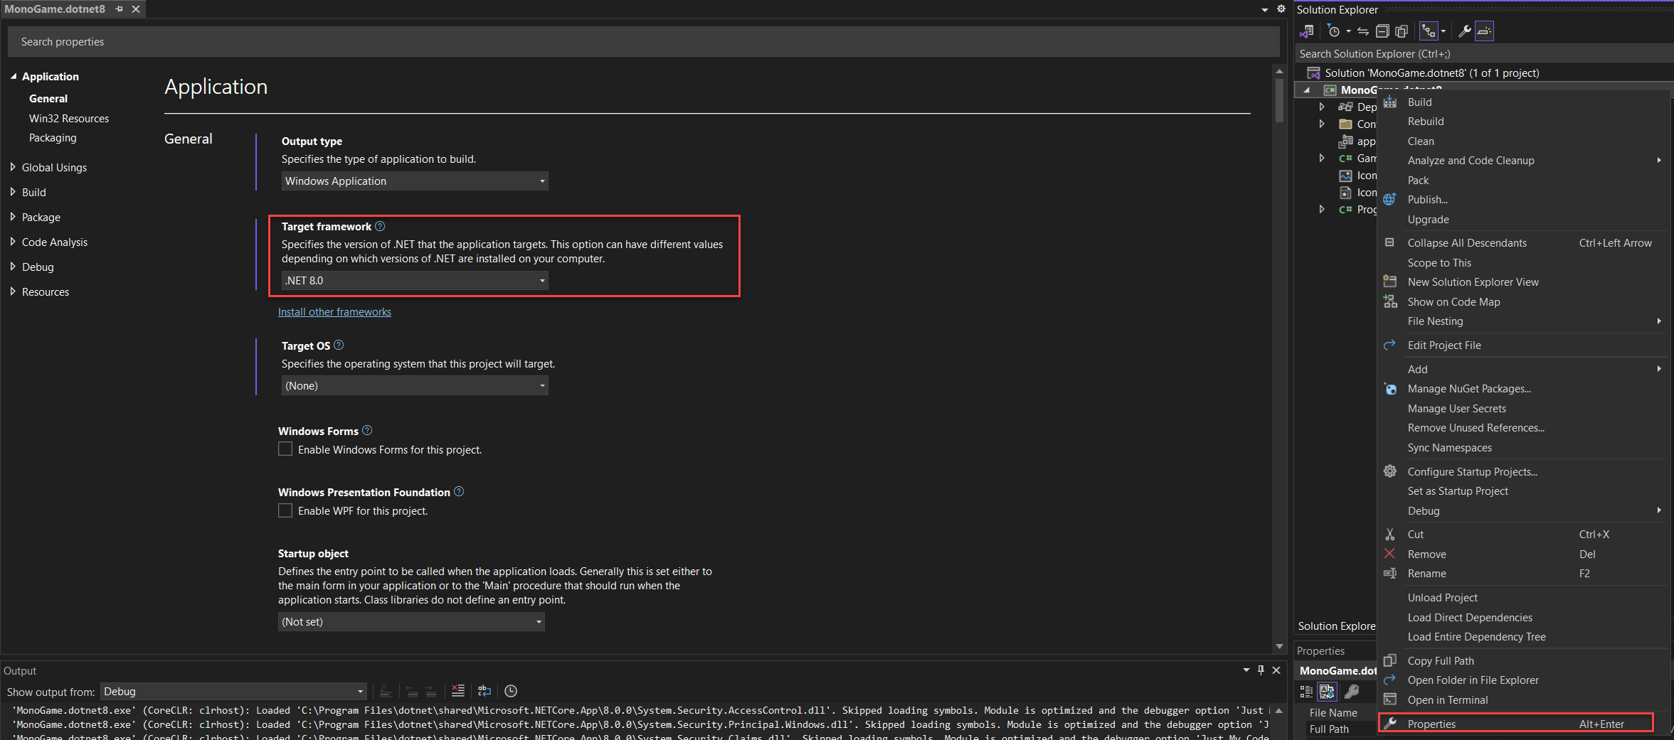Click the Alphabetical sort icon in Properties panel
Screen dimensions: 1674x740
(1328, 691)
